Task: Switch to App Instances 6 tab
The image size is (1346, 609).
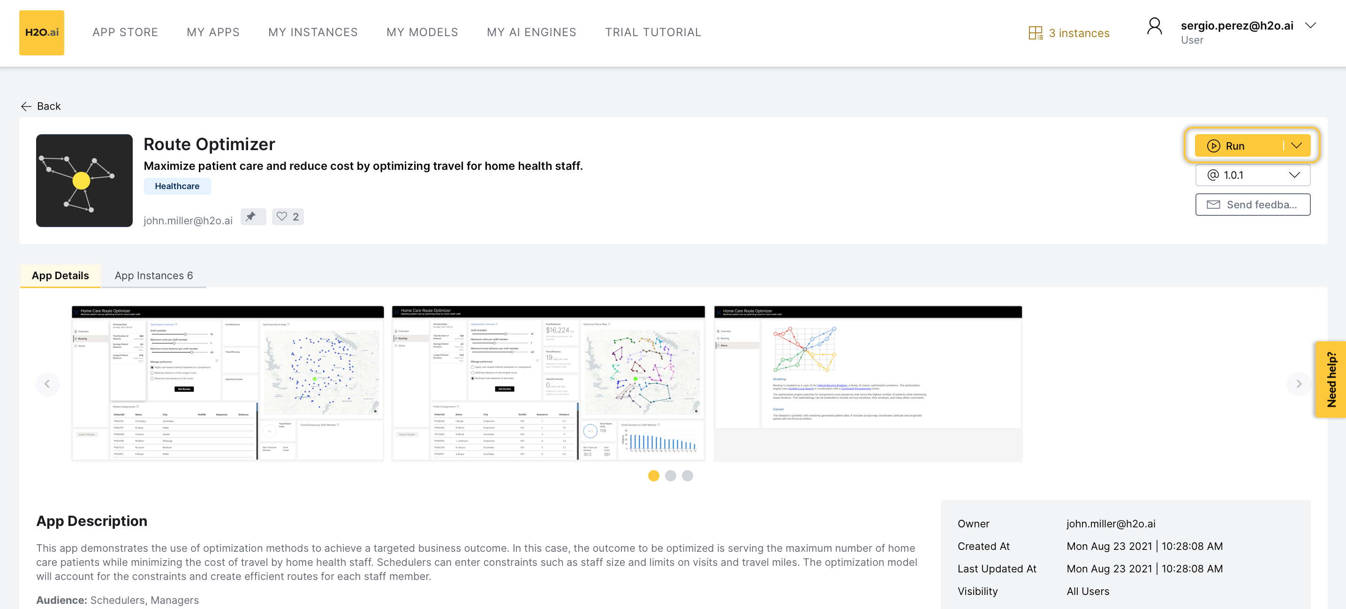Action: [x=154, y=275]
